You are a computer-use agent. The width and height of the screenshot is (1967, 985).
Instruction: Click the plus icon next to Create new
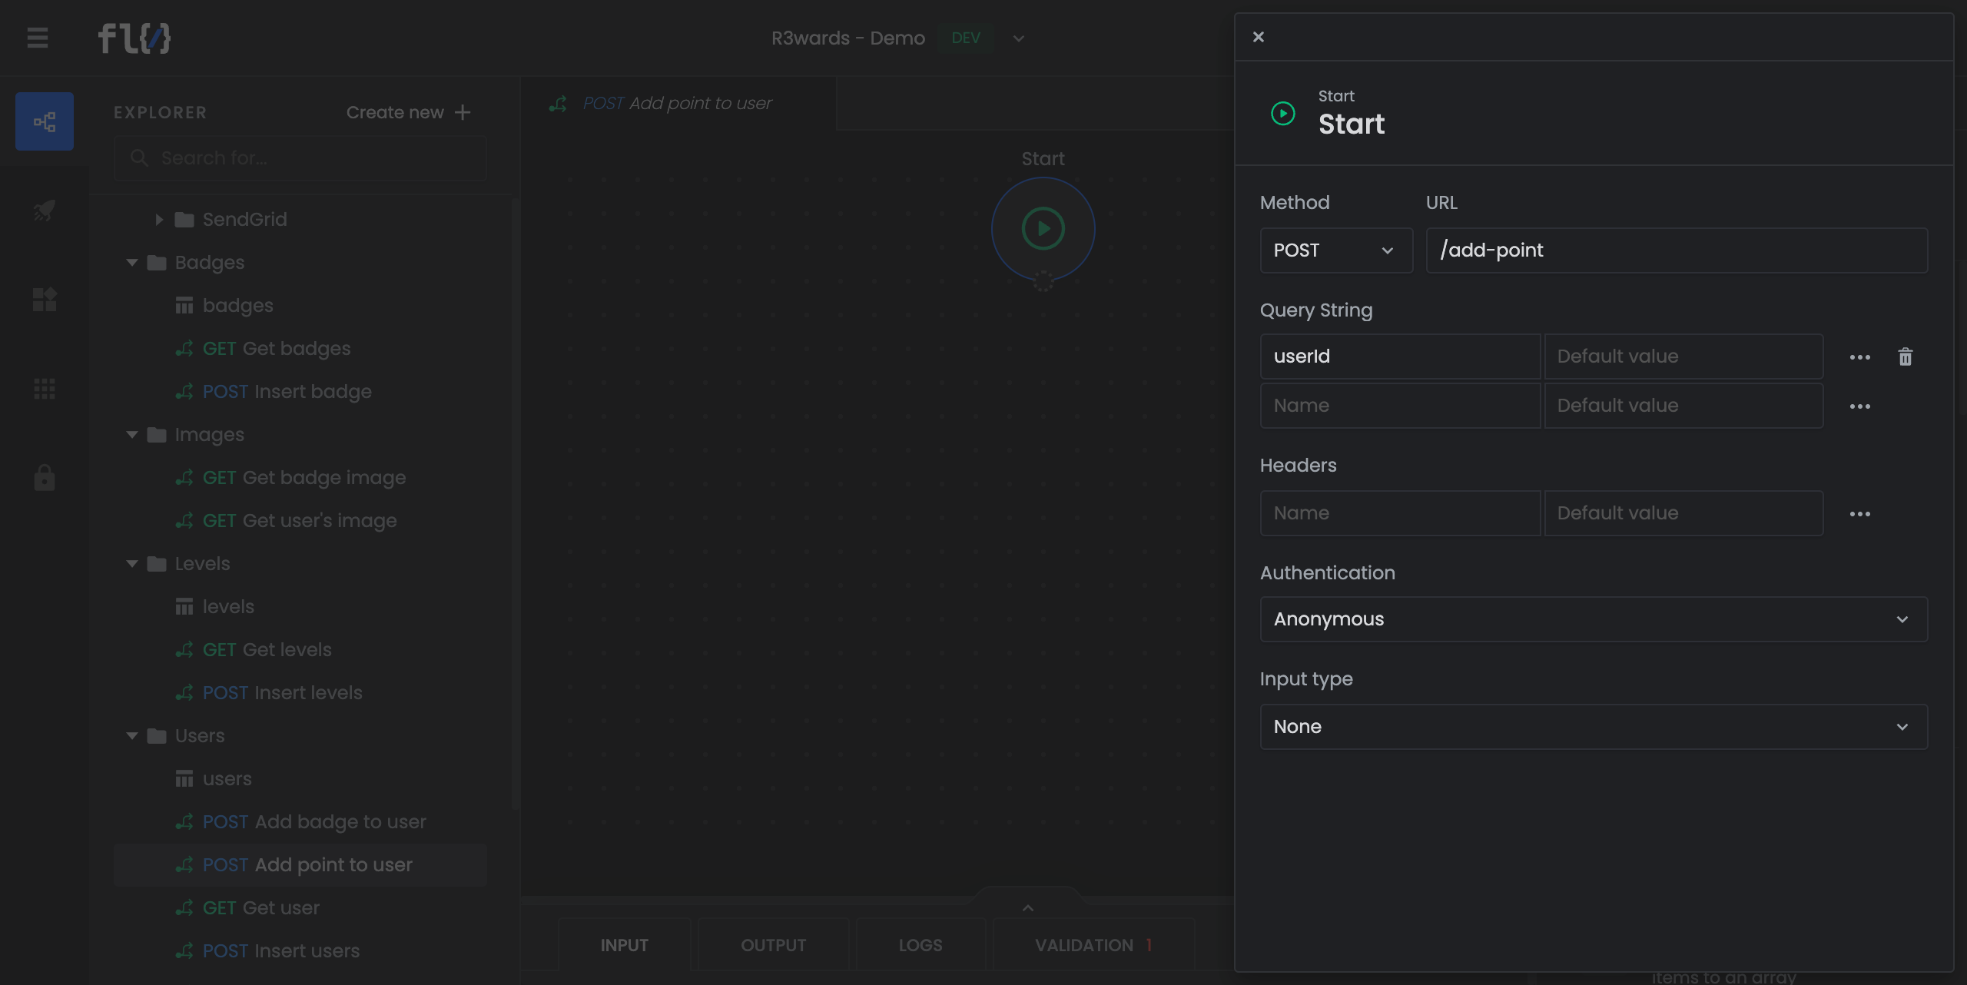pos(463,112)
